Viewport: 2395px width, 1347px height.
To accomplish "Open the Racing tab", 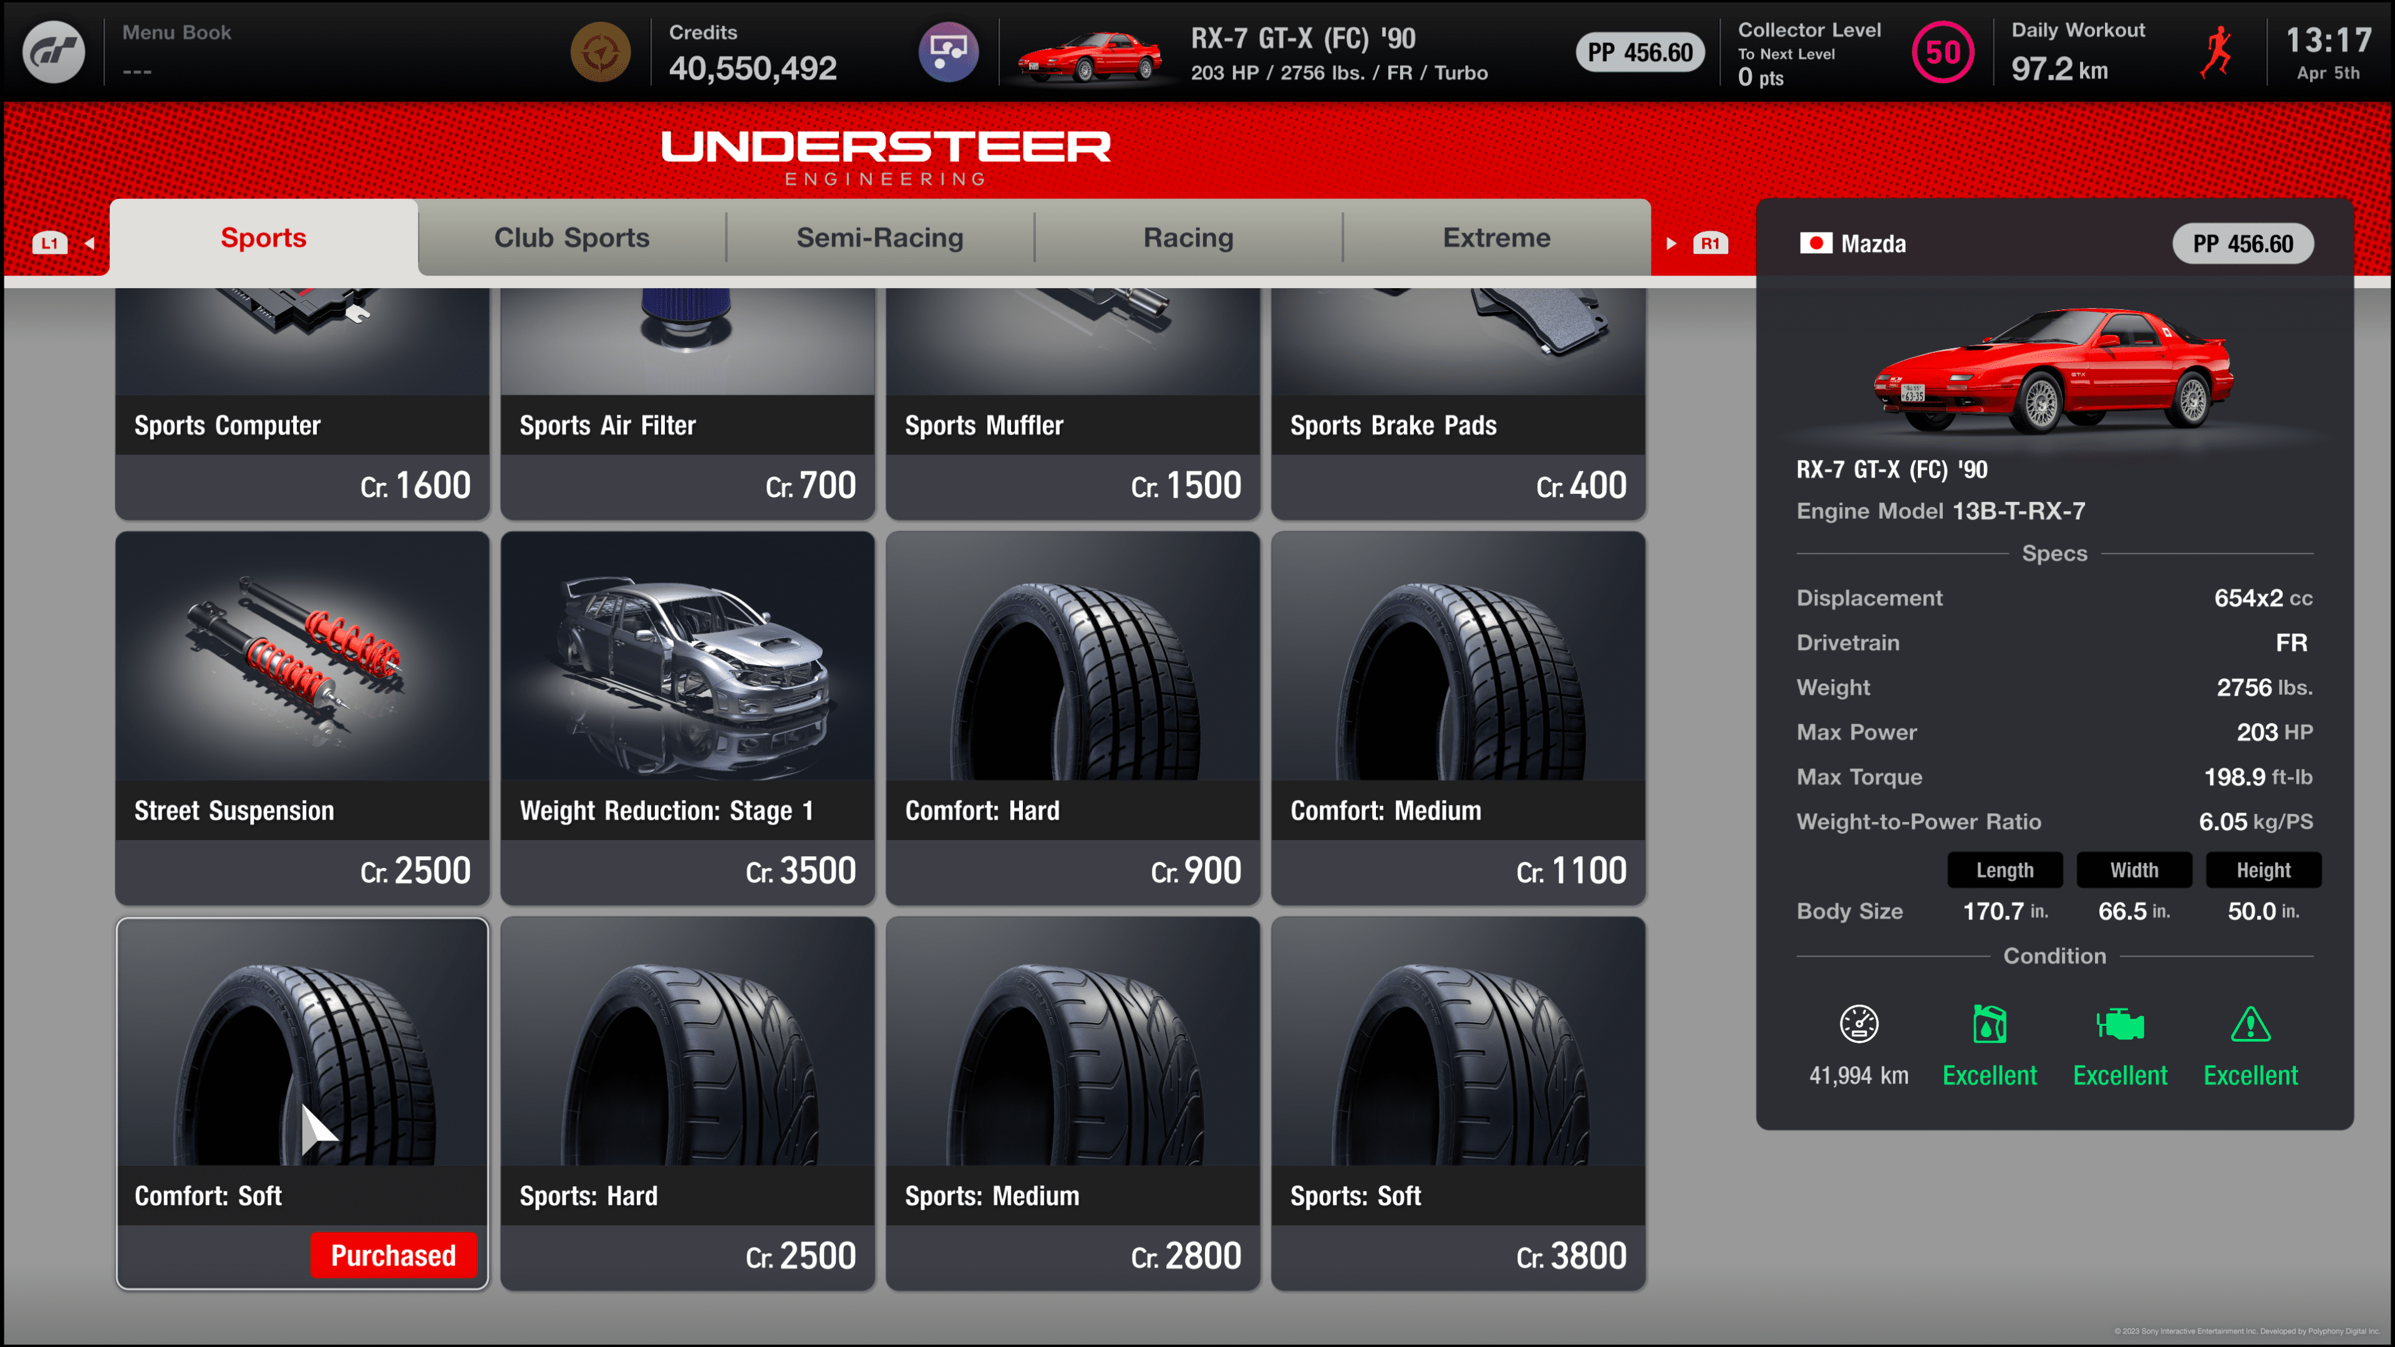I will [x=1188, y=238].
